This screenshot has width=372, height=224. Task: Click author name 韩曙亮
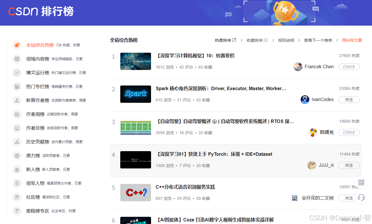[327, 132]
